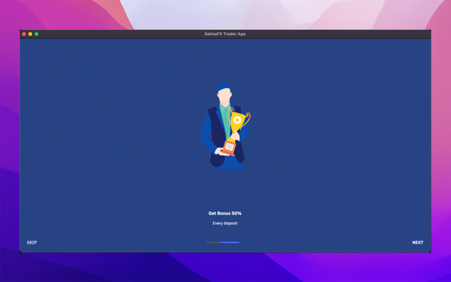This screenshot has height=282, width=451.
Task: Close the window with the red button
Action: click(24, 34)
